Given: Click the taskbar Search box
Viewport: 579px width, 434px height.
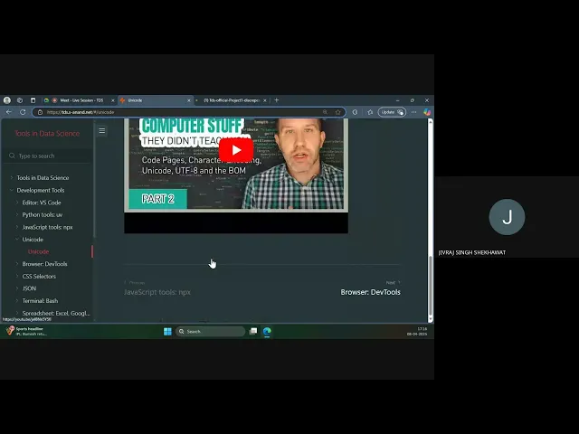Looking at the screenshot, I should [210, 332].
